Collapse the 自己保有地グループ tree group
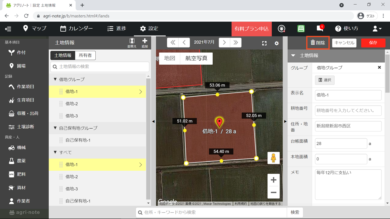Image resolution: width=390 pixels, height=219 pixels. pyautogui.click(x=55, y=128)
